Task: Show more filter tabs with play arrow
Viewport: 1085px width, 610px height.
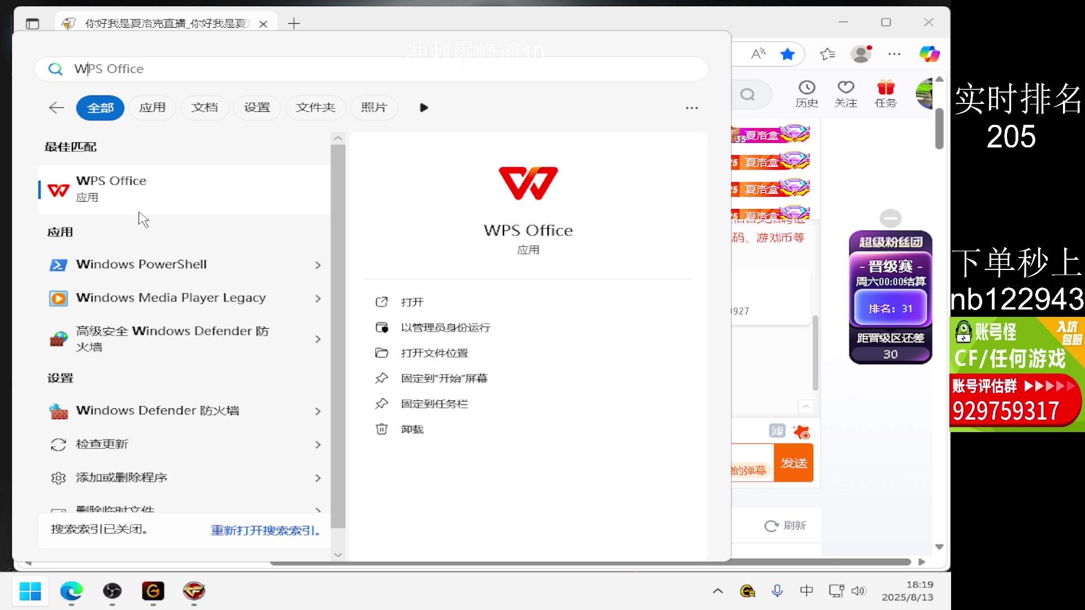Action: [x=424, y=107]
